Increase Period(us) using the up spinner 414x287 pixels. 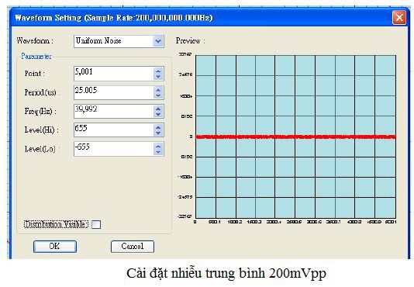point(158,90)
